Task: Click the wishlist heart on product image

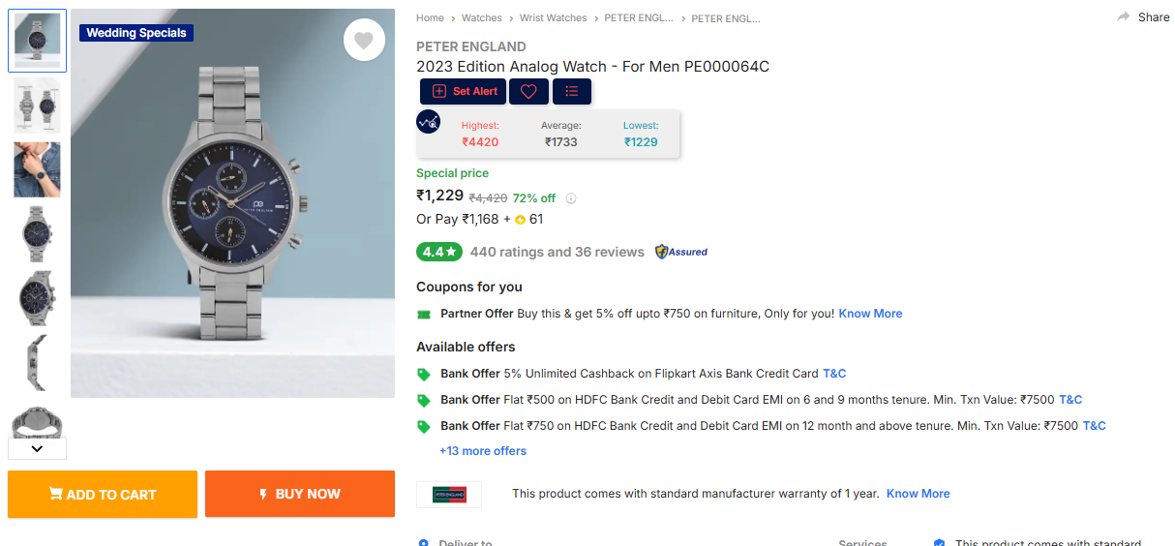Action: pyautogui.click(x=364, y=41)
